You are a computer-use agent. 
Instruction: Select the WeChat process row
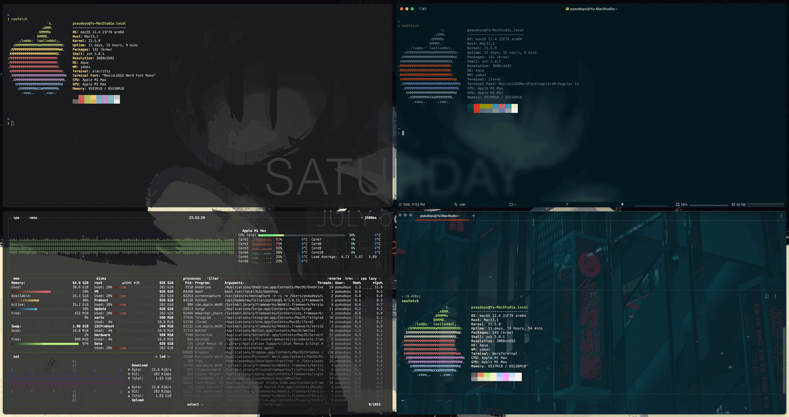(284, 331)
